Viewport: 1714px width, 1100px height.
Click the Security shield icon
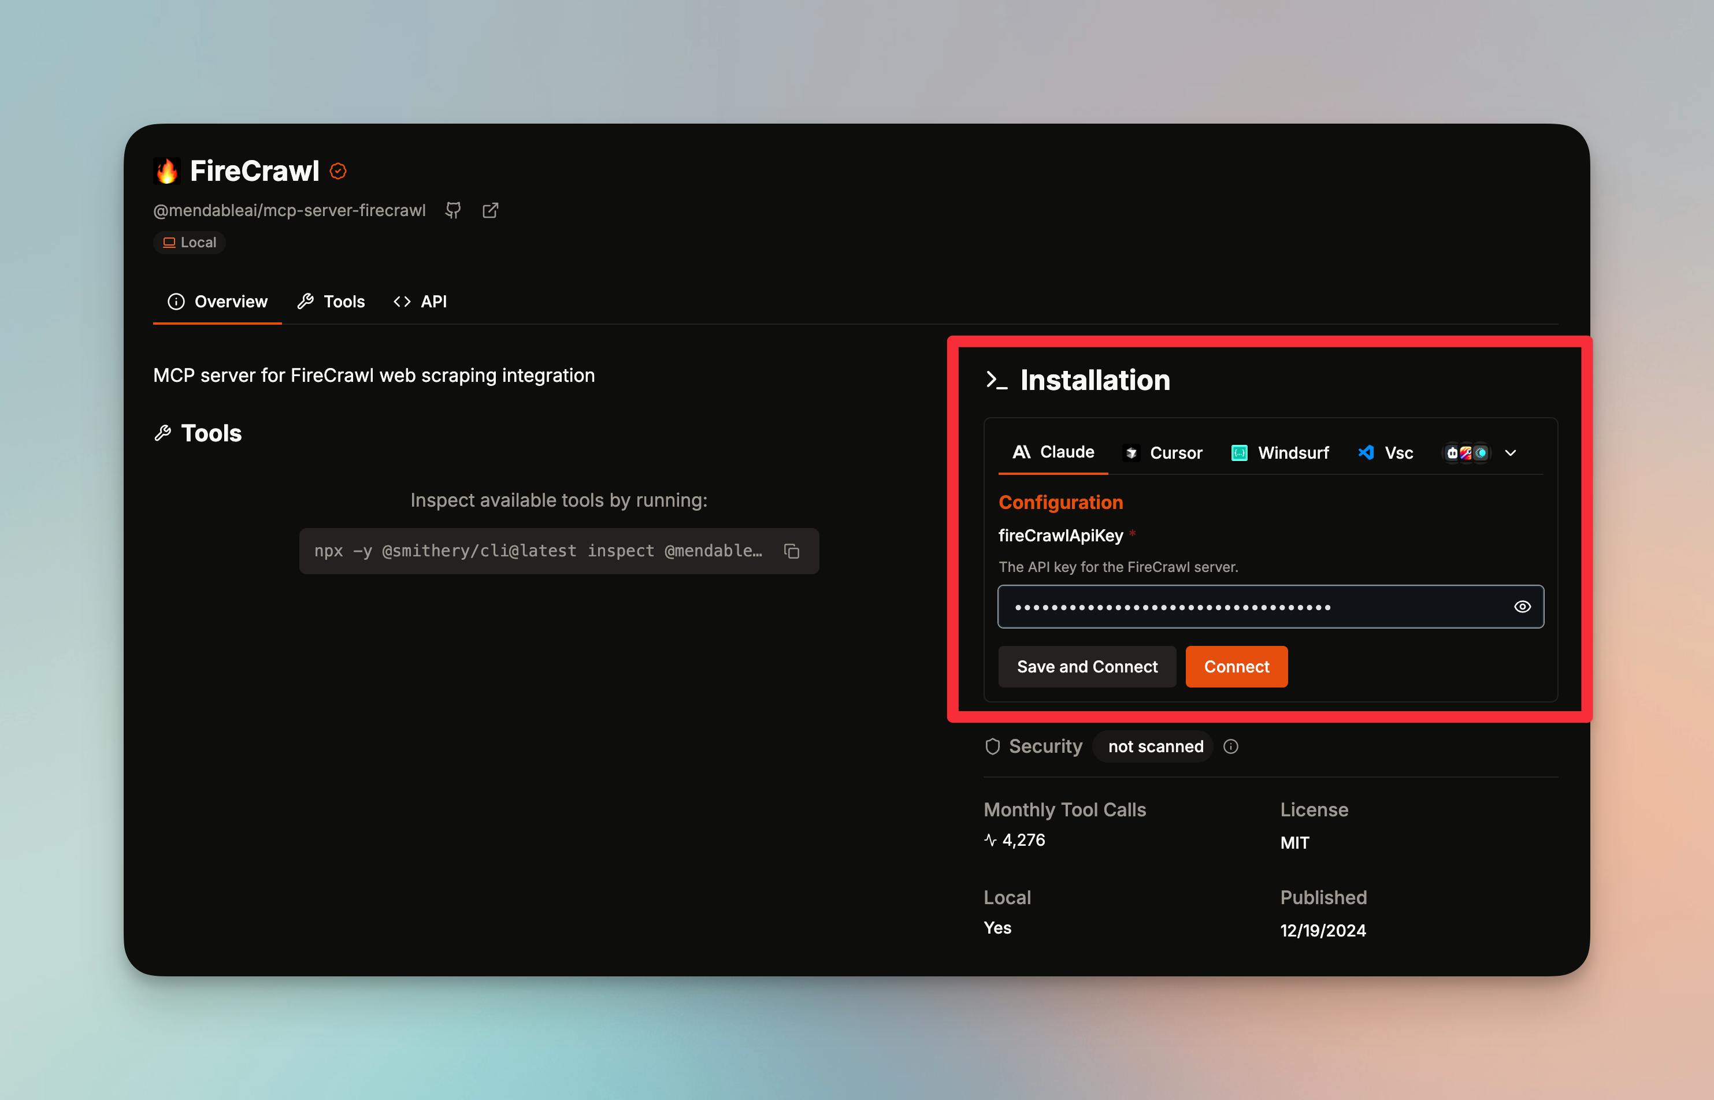tap(992, 746)
